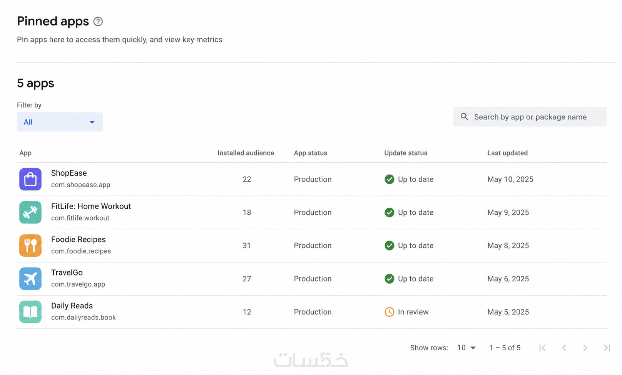Click Production status in ShopEase row

(313, 179)
